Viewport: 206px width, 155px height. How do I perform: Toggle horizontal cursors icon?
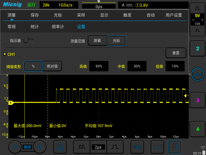coord(157,147)
